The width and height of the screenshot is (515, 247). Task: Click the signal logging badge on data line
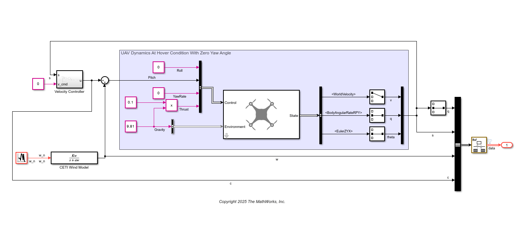pyautogui.click(x=489, y=142)
